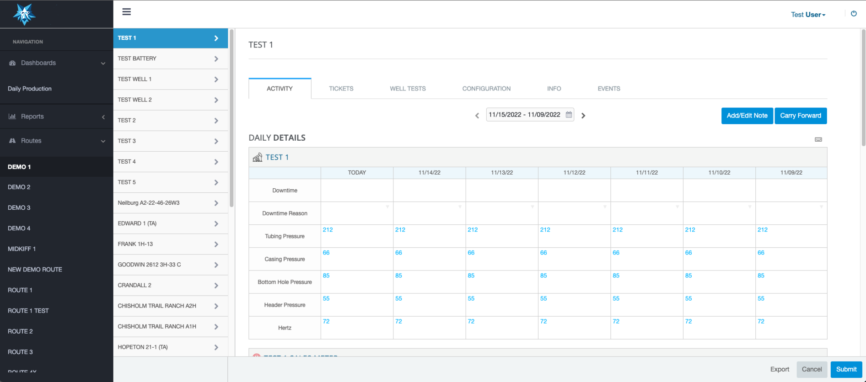Screen dimensions: 866x382
Task: Click the well list scrollbar
Action: 231,119
